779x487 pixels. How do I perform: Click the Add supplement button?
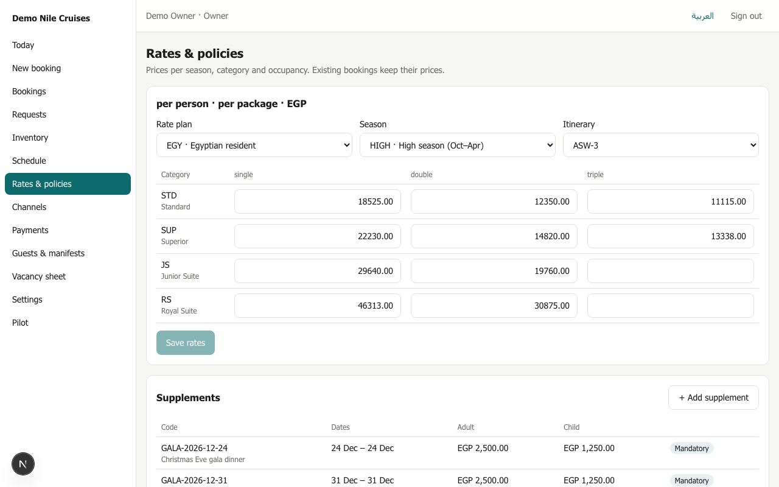(713, 398)
